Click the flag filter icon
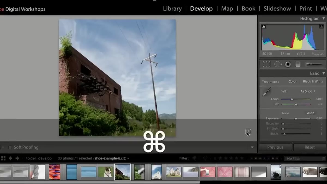 click(x=194, y=158)
